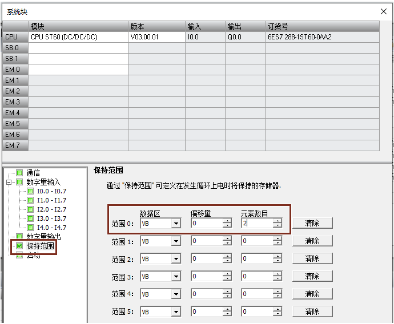Click the V03.00.01 version cell
This screenshot has height=324, width=394.
coord(156,37)
